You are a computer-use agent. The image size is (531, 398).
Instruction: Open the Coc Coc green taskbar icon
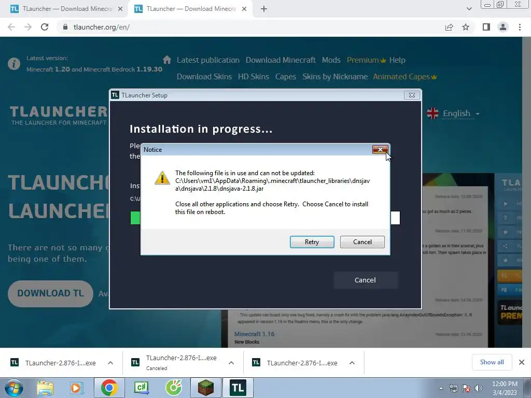tap(174, 388)
